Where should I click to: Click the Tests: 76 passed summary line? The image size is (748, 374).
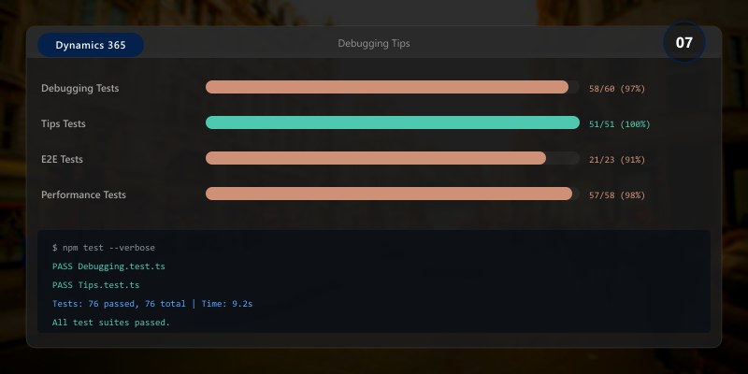click(x=152, y=303)
